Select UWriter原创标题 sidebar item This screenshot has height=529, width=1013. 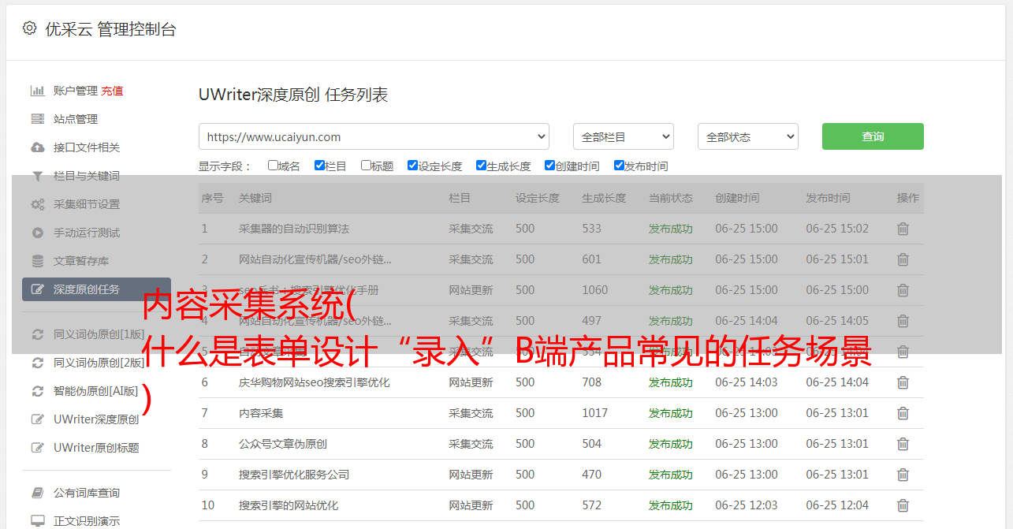96,448
